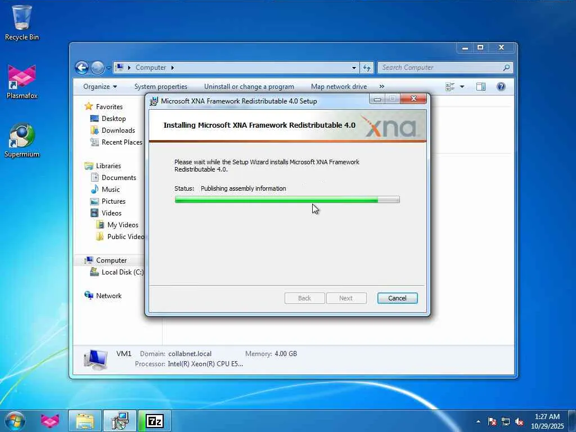
Task: Click the Explorer Back arrow button
Action: [82, 67]
